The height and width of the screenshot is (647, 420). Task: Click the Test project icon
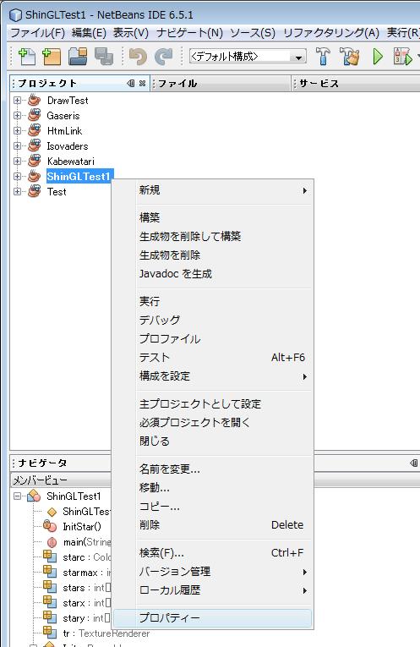[34, 191]
